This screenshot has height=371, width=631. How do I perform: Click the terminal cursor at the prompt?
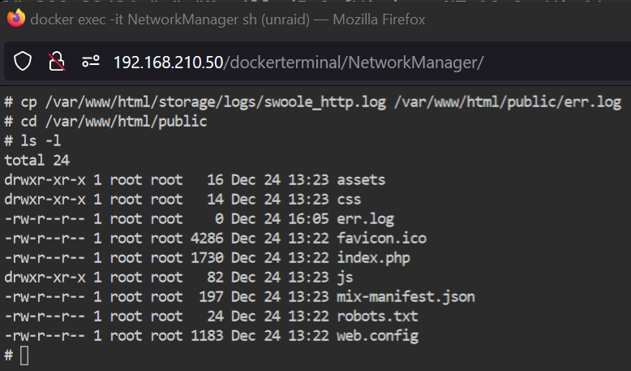[x=24, y=356]
